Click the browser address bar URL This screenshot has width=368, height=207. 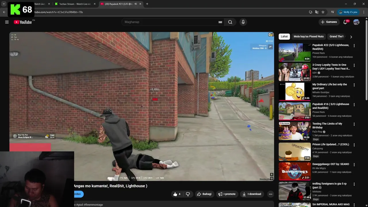pos(59,12)
